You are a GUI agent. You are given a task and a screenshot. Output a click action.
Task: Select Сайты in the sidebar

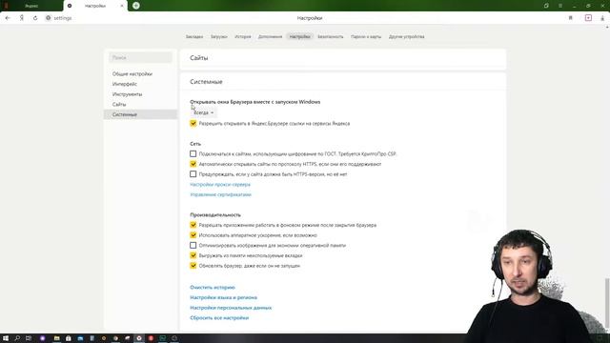pyautogui.click(x=140, y=104)
